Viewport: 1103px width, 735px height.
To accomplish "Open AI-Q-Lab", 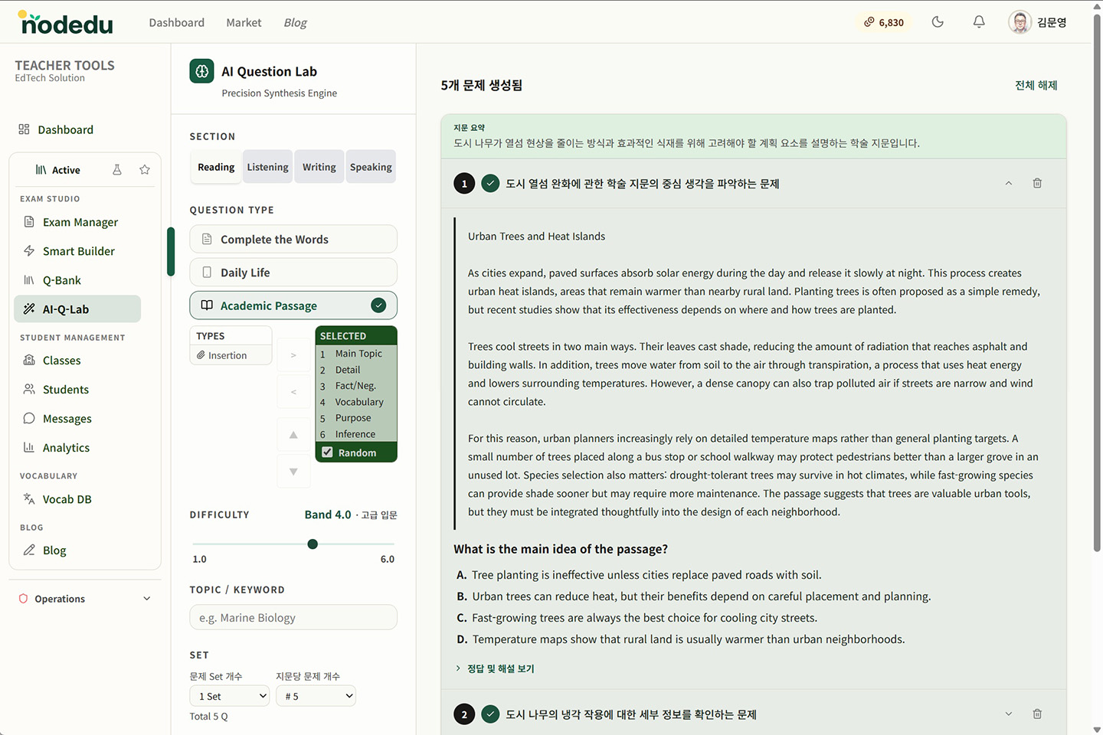I will pos(77,309).
